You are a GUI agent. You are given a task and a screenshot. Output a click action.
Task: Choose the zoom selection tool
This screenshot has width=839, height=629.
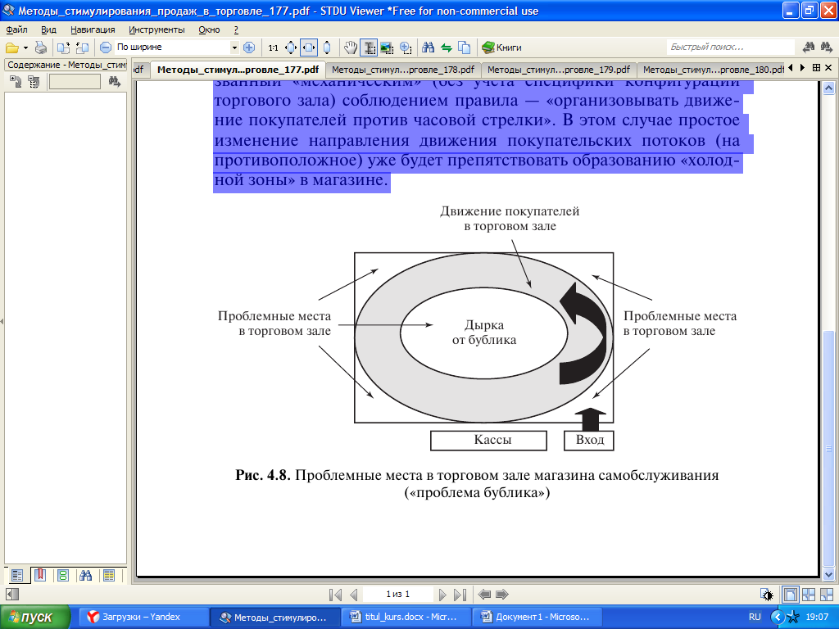(406, 48)
